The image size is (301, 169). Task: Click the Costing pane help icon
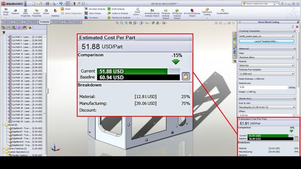click(293, 27)
